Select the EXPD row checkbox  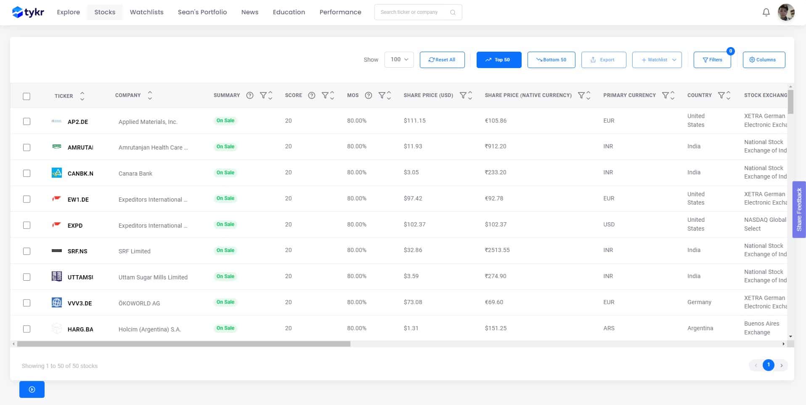pos(27,225)
